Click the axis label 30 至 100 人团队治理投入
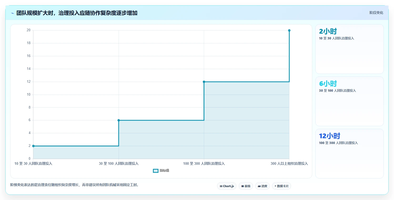 (119, 163)
